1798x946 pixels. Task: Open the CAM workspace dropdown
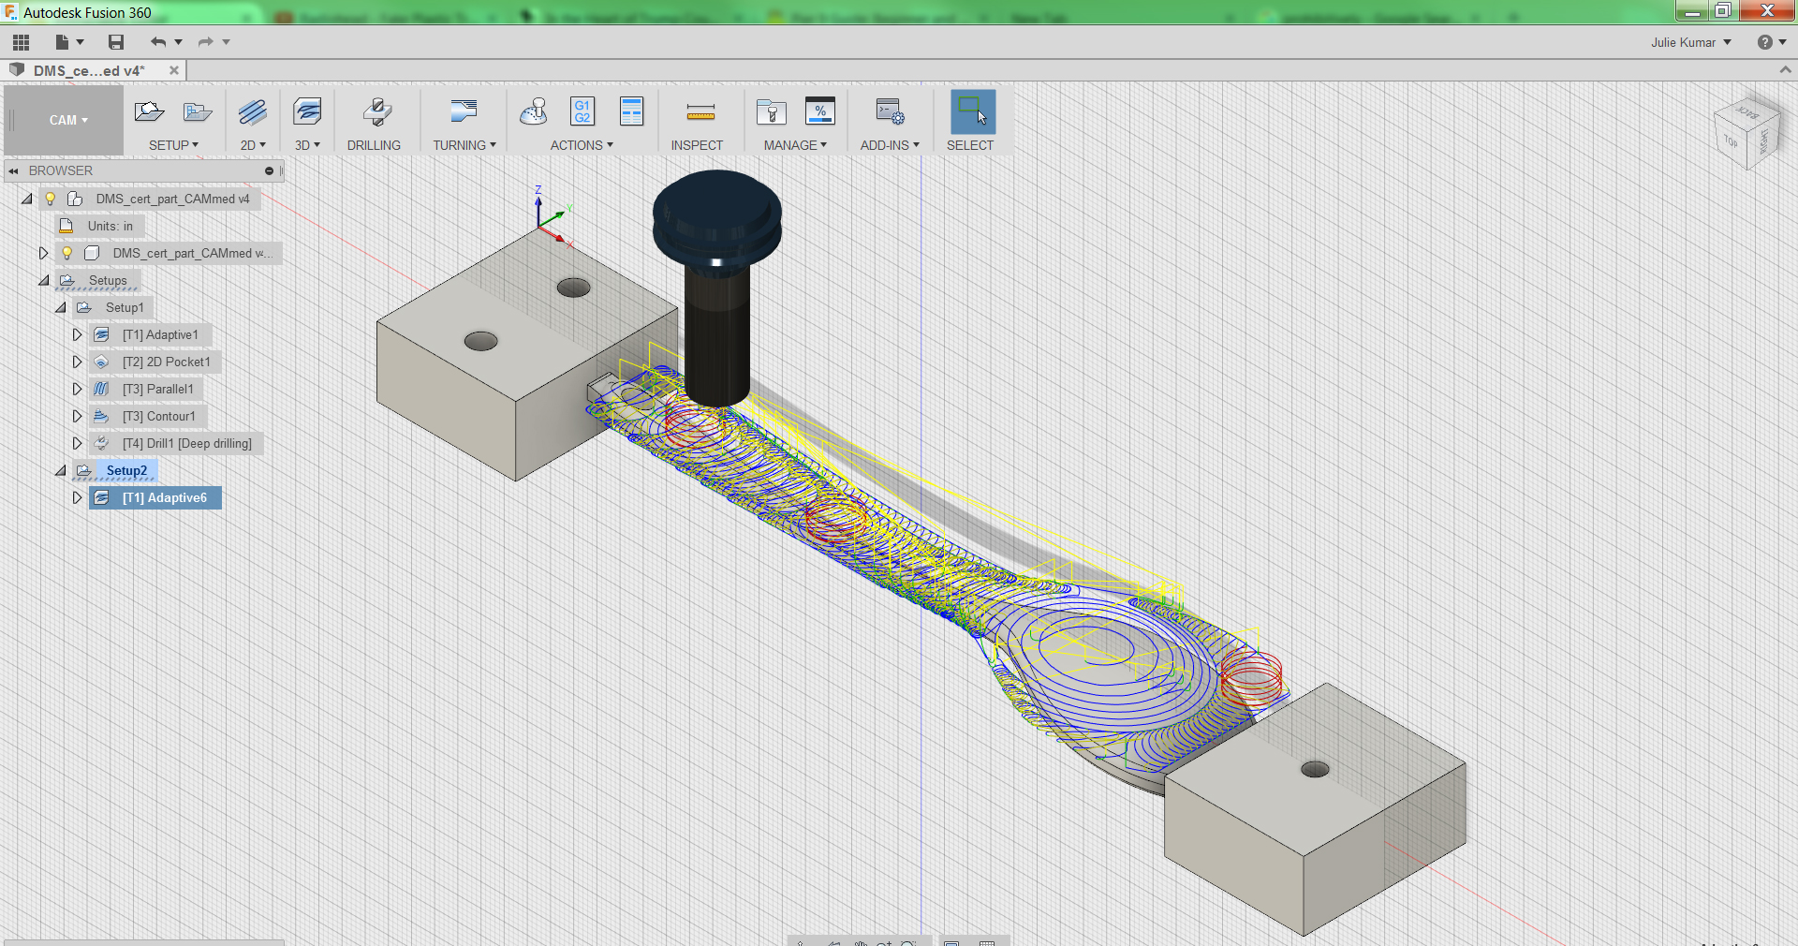point(68,120)
